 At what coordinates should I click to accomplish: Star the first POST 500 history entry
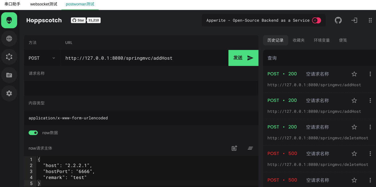pos(354,154)
